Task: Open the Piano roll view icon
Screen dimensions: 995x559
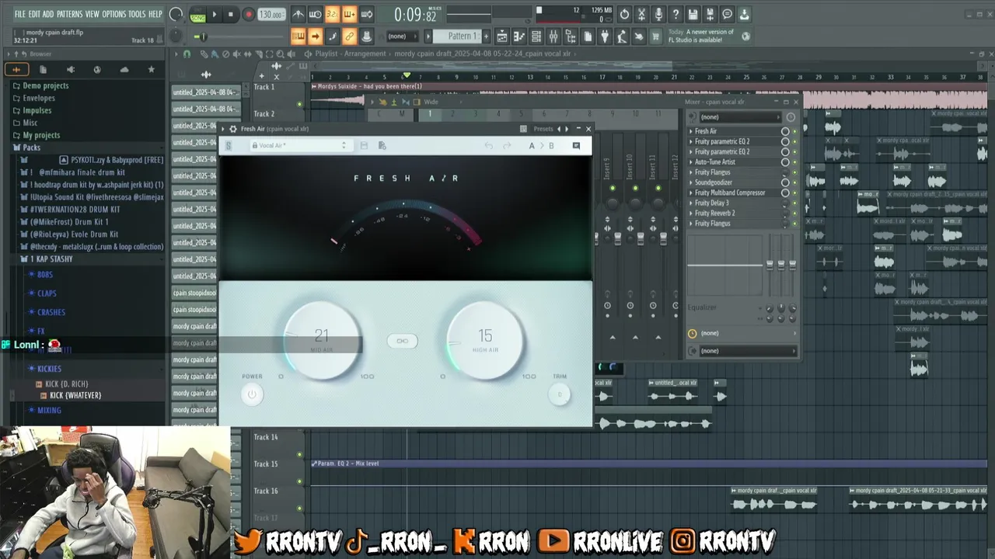Action: tap(519, 36)
